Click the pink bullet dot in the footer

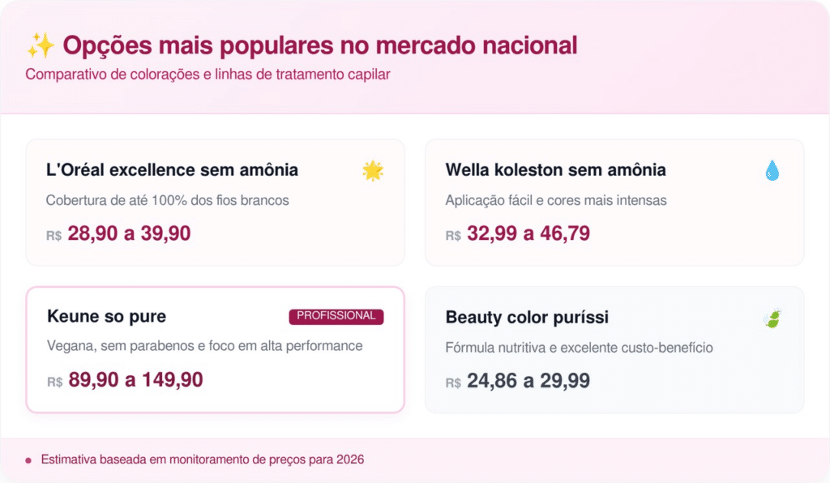pos(29,460)
